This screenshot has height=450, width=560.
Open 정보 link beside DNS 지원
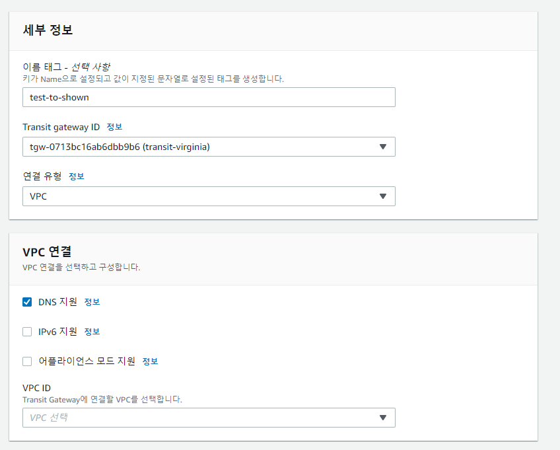tap(92, 302)
